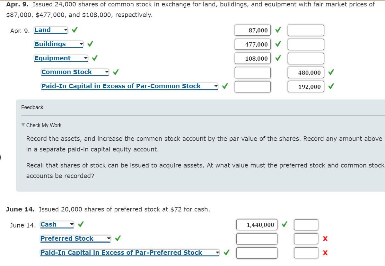Open the Equipment account dropdown
This screenshot has height=266, width=385.
[x=85, y=58]
